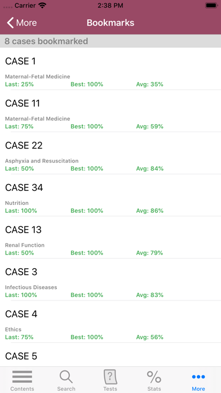The width and height of the screenshot is (221, 393).
Task: Select CASE 13 Renal Function
Action: tap(111, 237)
